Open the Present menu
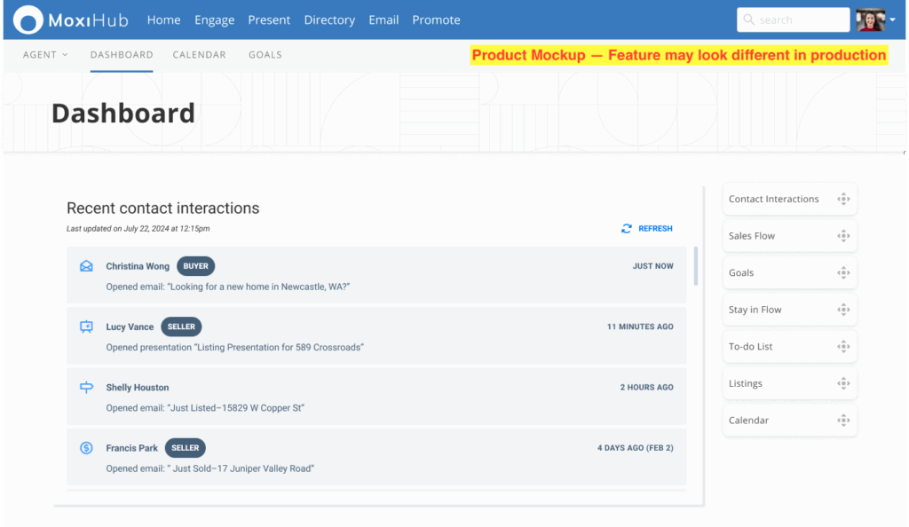This screenshot has height=527, width=909. tap(269, 20)
